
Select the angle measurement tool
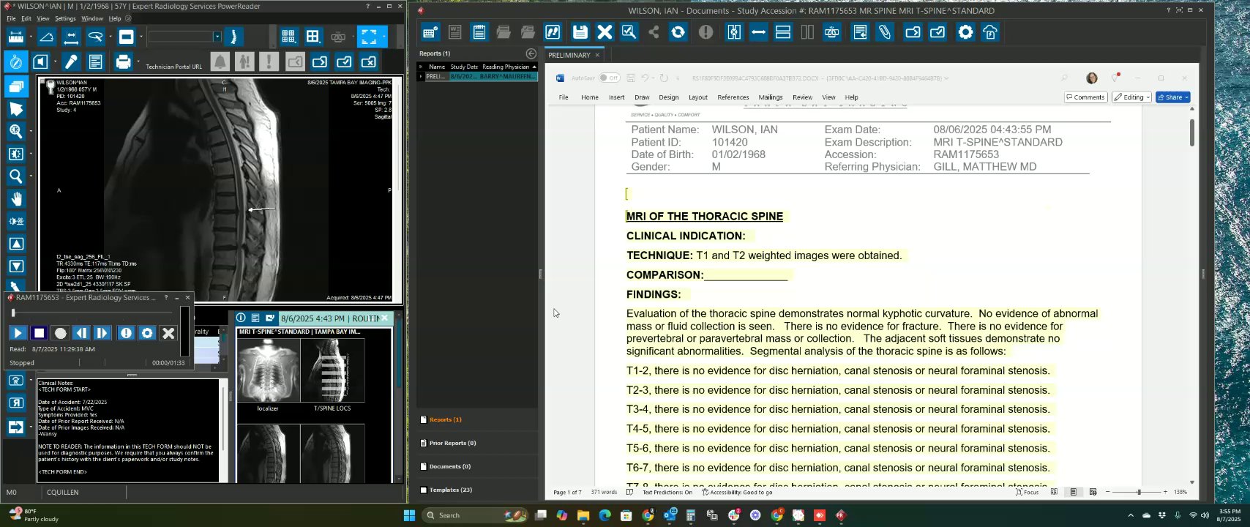(46, 37)
